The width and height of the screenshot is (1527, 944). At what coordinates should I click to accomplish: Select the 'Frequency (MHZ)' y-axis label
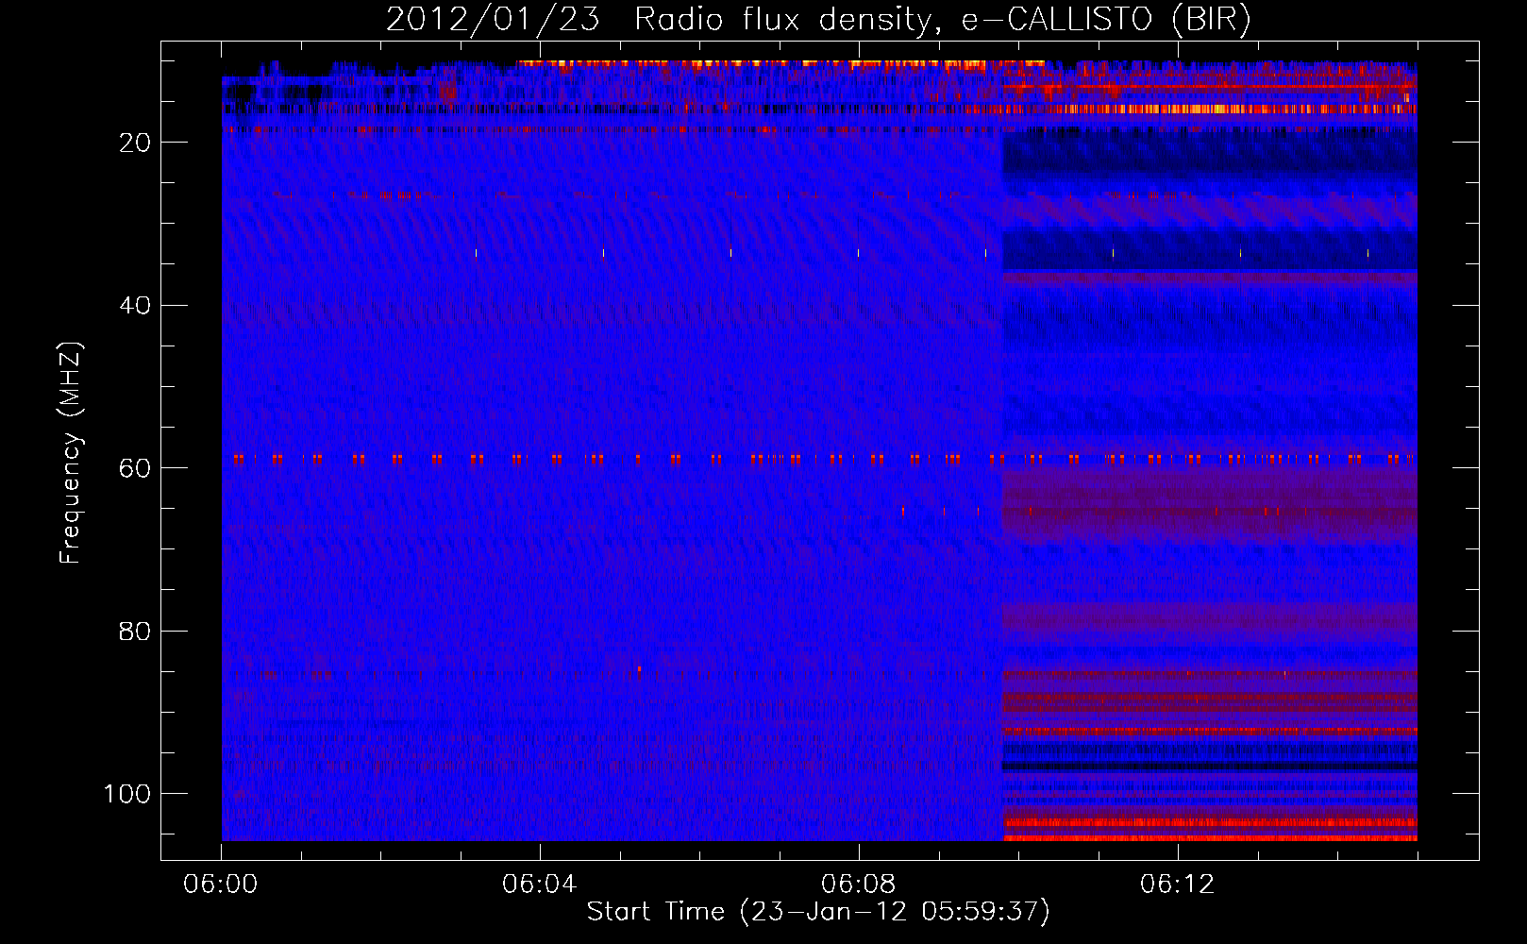72,453
